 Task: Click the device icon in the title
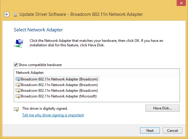(x=15, y=14)
